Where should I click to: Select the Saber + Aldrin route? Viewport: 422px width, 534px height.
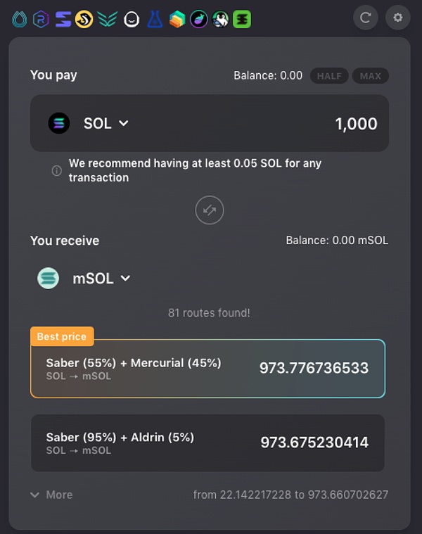click(x=208, y=443)
